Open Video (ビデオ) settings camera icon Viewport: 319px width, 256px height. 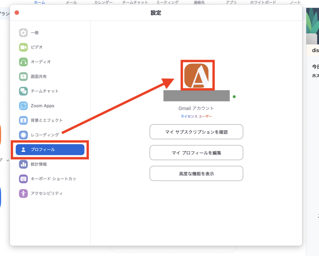click(x=23, y=47)
